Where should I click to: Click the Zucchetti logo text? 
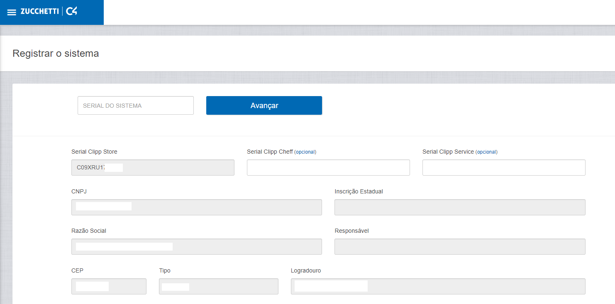tap(39, 12)
